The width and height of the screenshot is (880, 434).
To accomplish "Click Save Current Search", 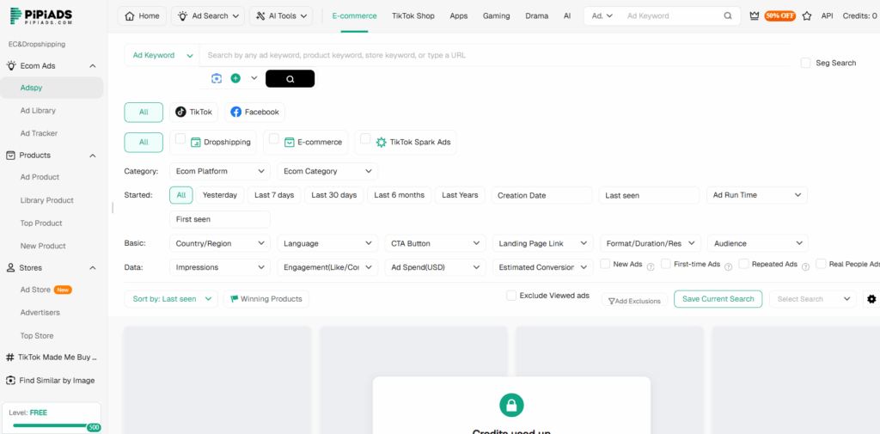I will click(718, 299).
